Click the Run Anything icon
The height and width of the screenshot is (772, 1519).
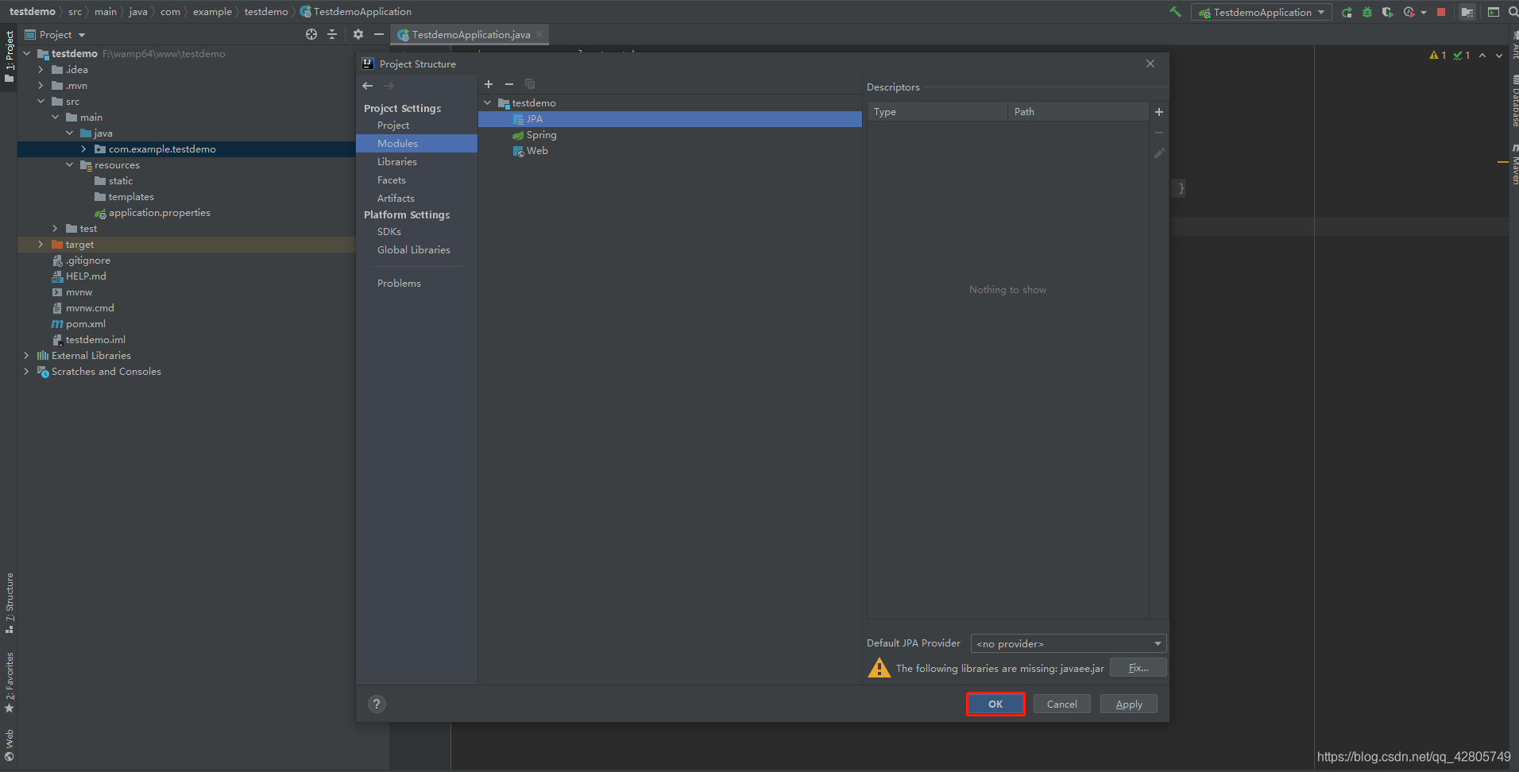pyautogui.click(x=1494, y=12)
